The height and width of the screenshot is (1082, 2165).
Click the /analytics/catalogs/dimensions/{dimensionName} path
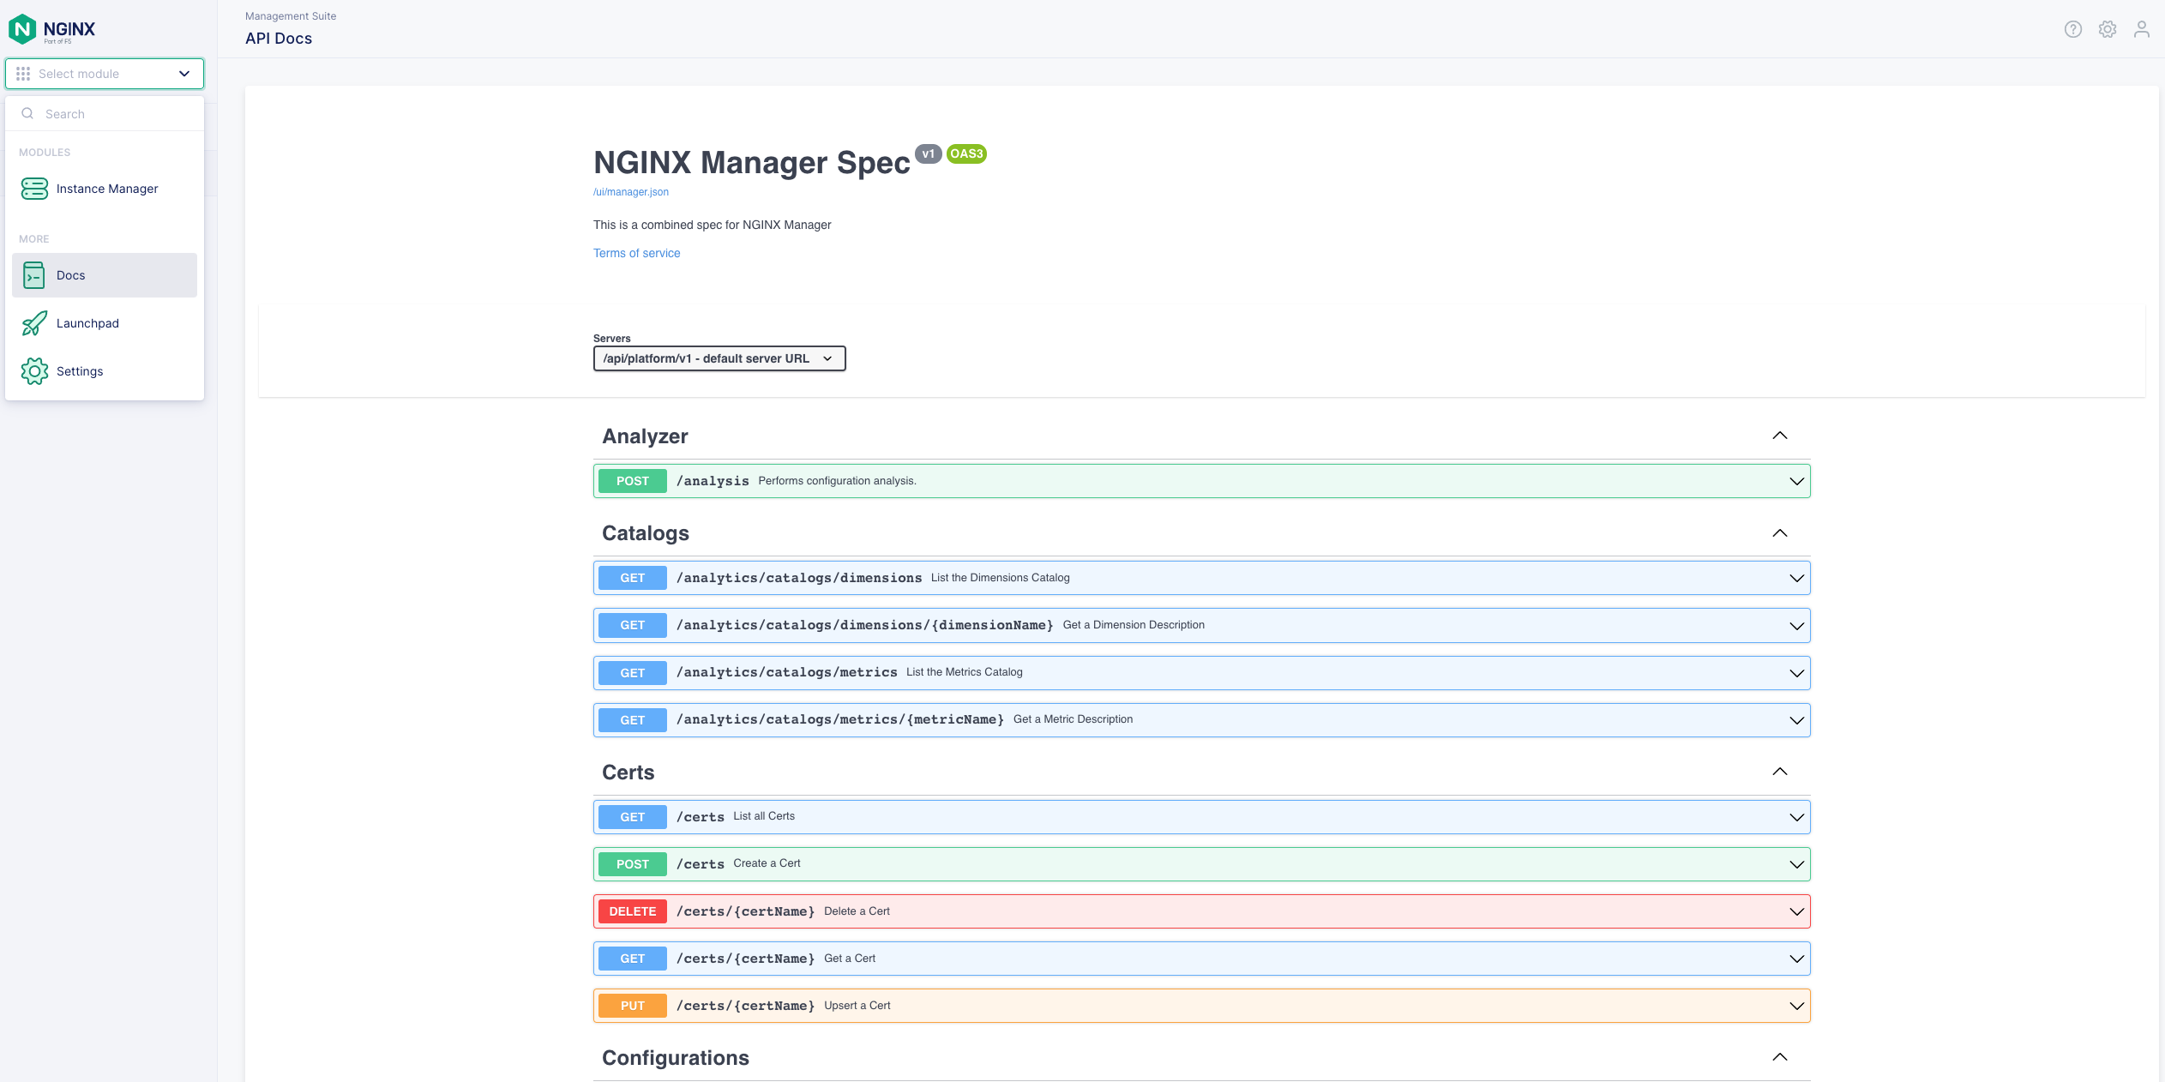coord(864,625)
